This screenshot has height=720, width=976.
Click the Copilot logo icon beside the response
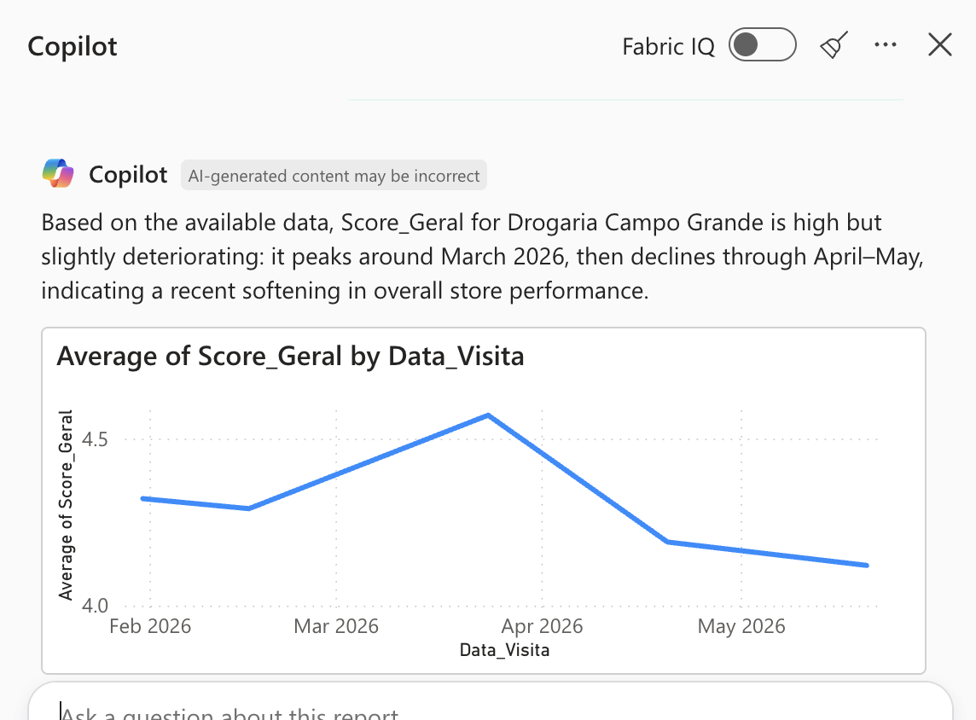[58, 174]
